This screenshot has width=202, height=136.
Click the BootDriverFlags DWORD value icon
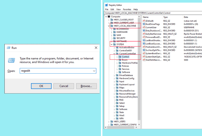pos(144,24)
